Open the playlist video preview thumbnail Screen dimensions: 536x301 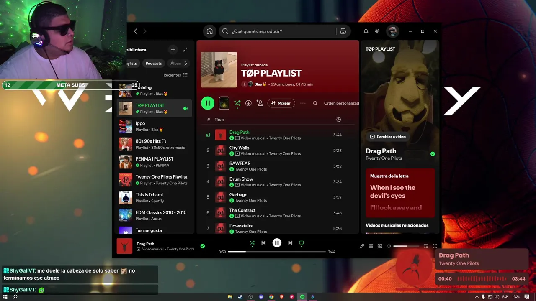tap(224, 103)
